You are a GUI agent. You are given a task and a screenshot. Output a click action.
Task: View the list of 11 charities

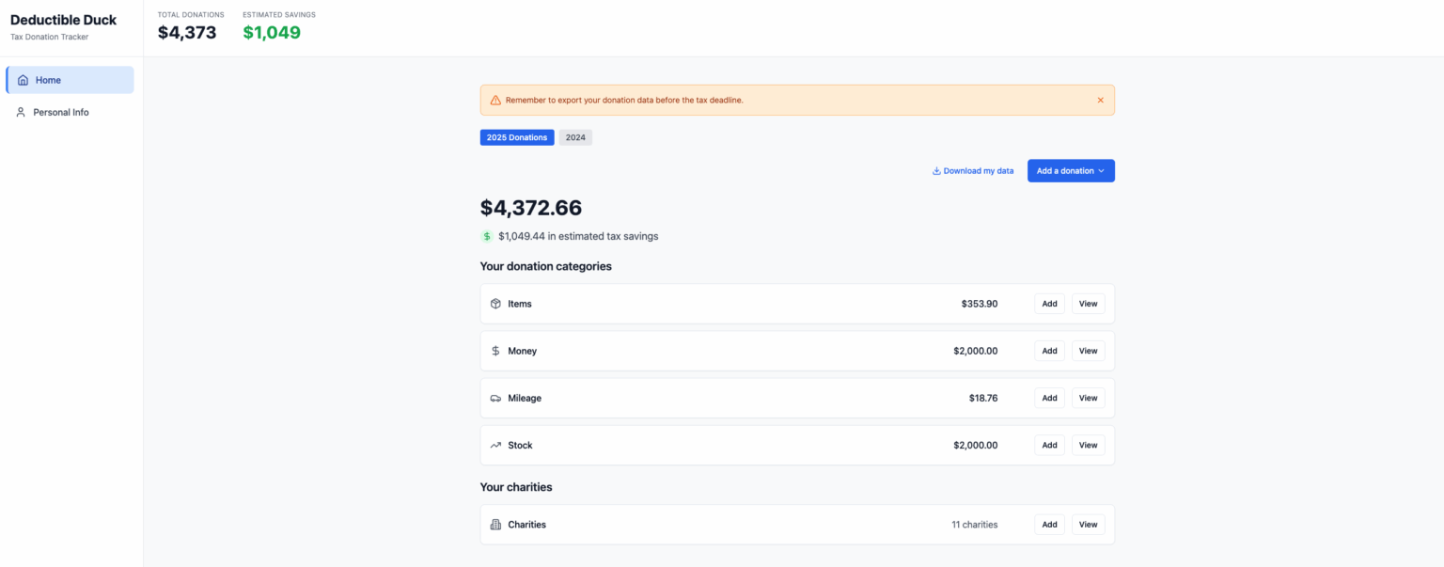tap(1088, 525)
